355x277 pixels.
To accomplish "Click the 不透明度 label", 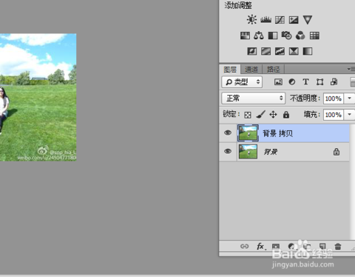I will point(305,99).
